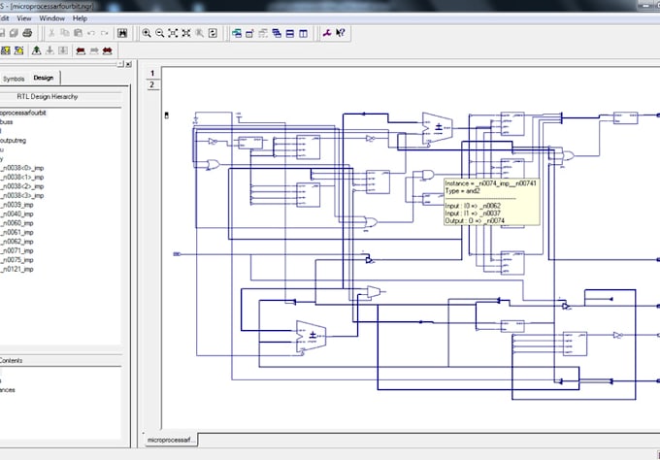660x460 pixels.
Task: Switch to the Symbols tab
Action: [14, 79]
